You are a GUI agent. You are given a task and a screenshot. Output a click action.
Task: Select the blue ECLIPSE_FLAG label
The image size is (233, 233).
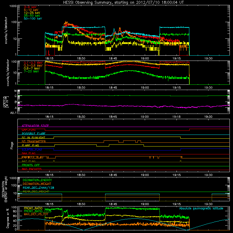[x=32, y=149]
